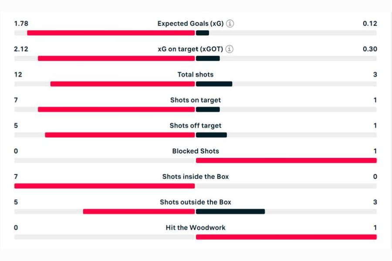
Task: Select the Total shots stat label
Action: coord(196,74)
